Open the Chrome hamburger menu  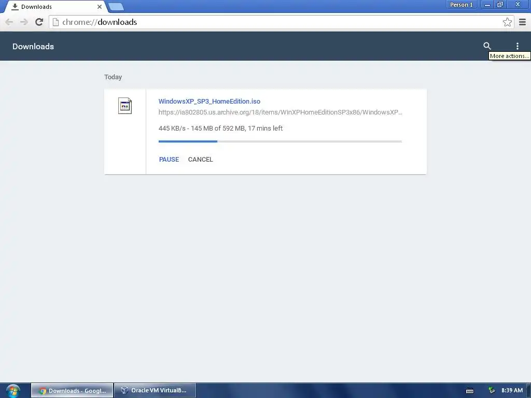tap(522, 22)
